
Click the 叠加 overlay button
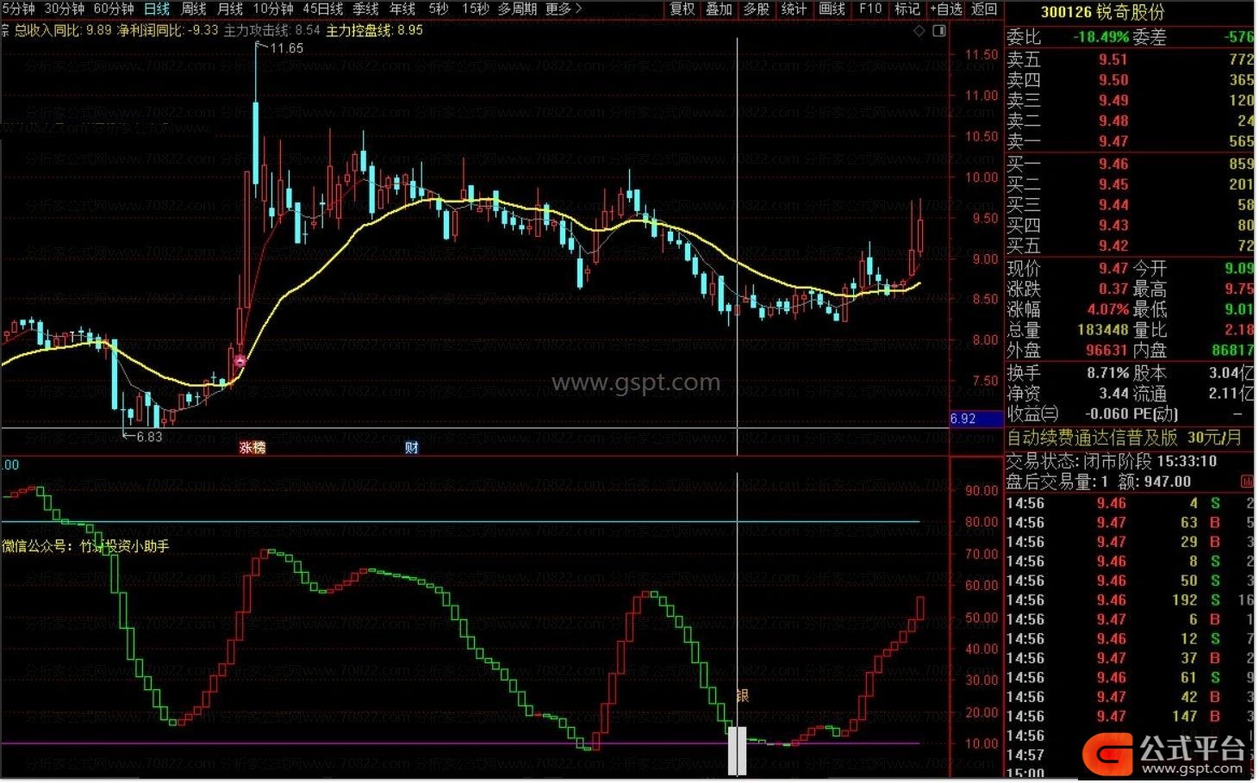tap(719, 9)
